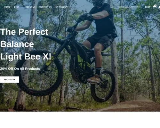160x128 pixels.
Task: Expand the Shop menu chevron
Action: [21, 7]
